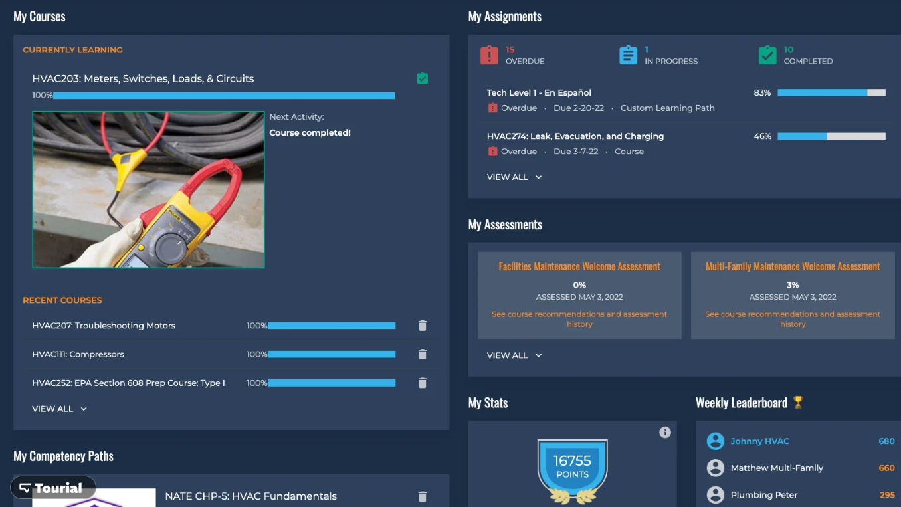Click the in-progress clipboard icon
Viewport: 901px width, 507px height.
point(628,55)
